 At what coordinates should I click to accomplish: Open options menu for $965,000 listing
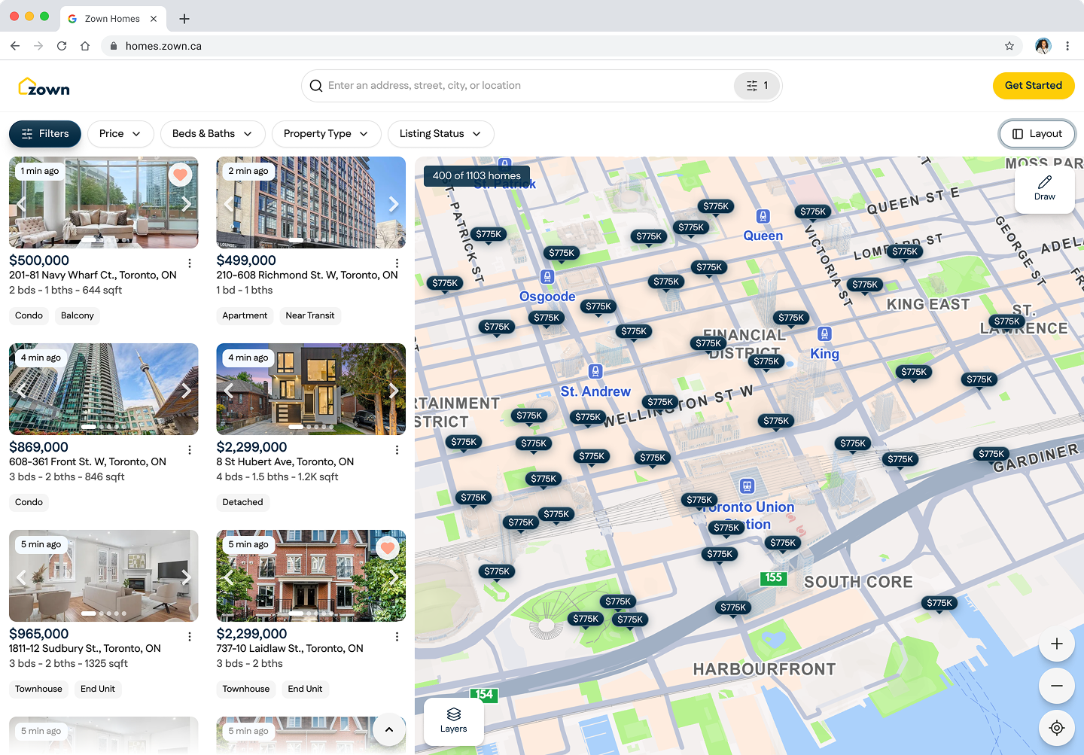[190, 636]
